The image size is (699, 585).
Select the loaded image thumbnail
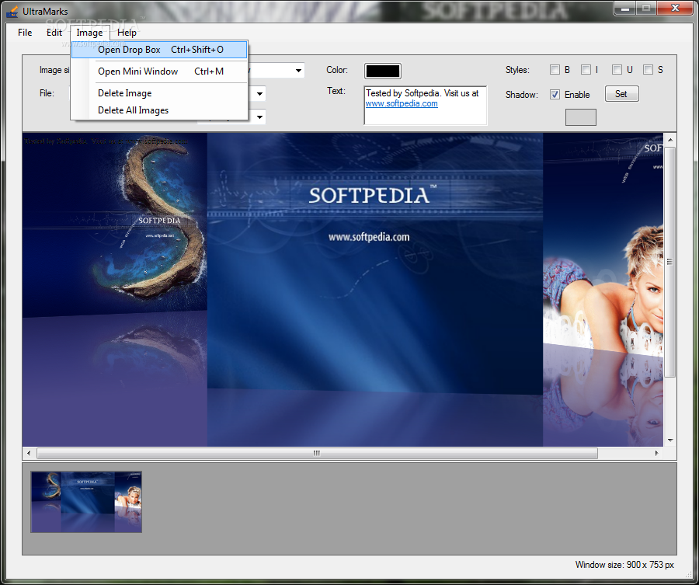tap(86, 502)
